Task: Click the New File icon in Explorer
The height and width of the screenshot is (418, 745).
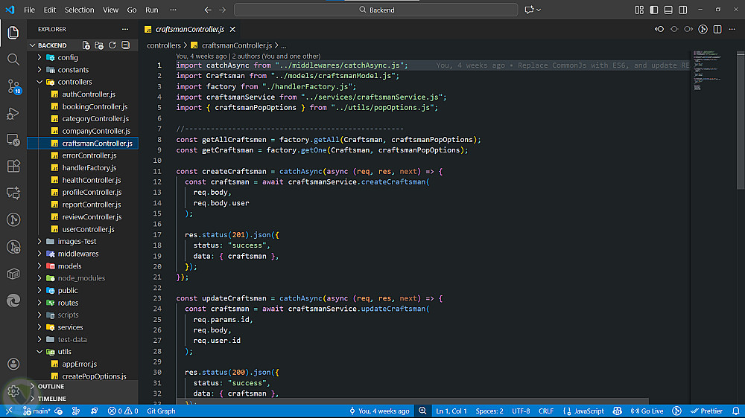Action: [86, 45]
